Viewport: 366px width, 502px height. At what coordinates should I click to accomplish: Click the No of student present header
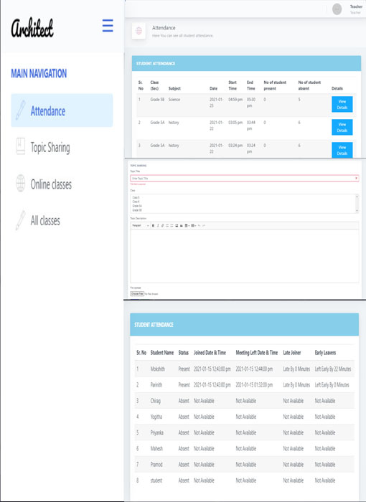click(275, 85)
